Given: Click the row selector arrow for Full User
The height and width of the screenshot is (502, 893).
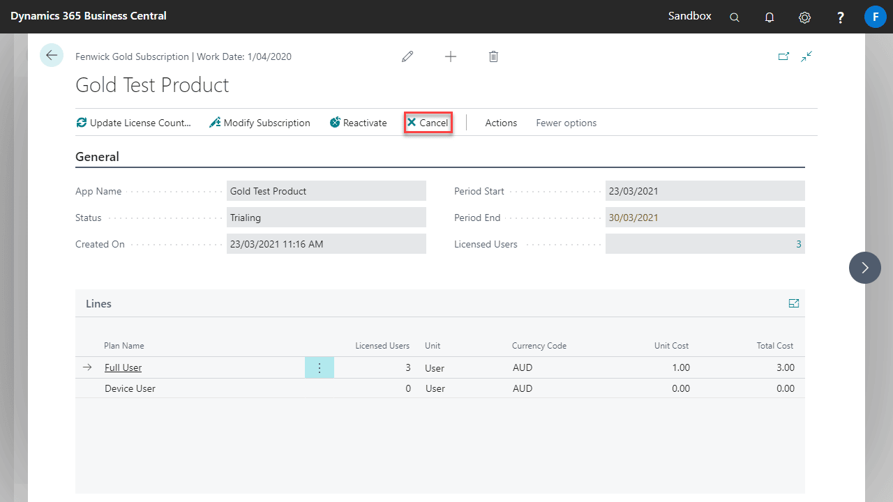Looking at the screenshot, I should [x=87, y=367].
